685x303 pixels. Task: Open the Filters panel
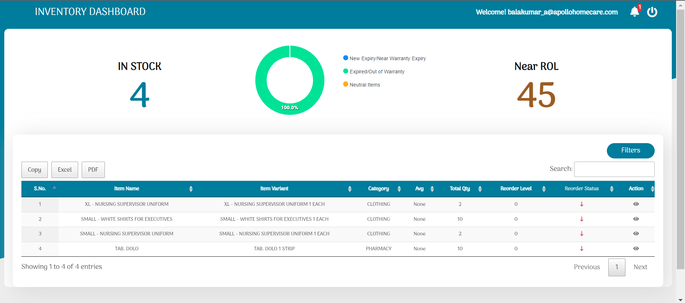click(630, 151)
